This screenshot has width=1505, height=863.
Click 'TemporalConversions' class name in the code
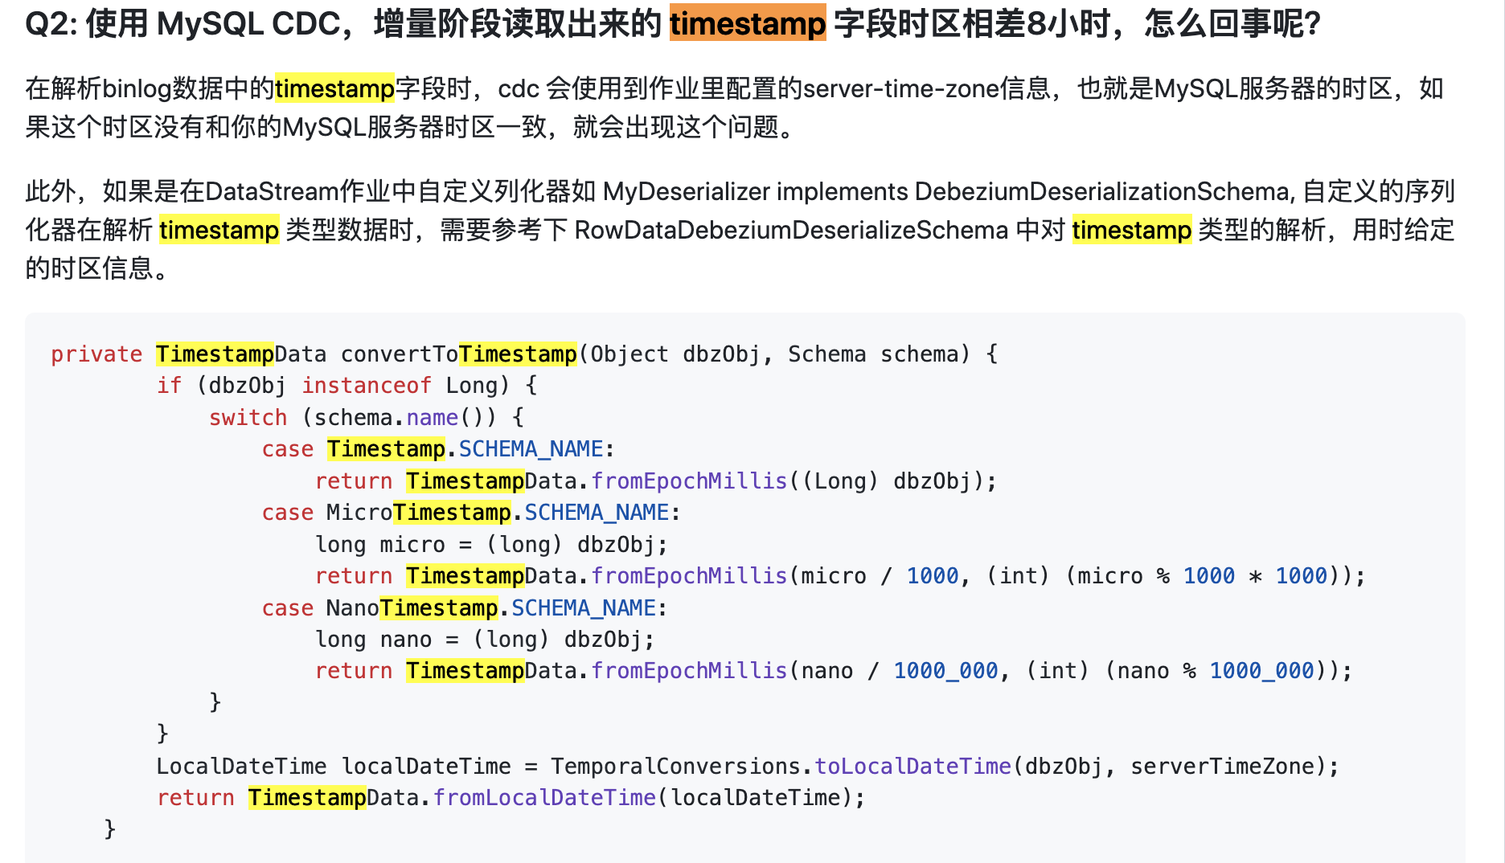676,767
